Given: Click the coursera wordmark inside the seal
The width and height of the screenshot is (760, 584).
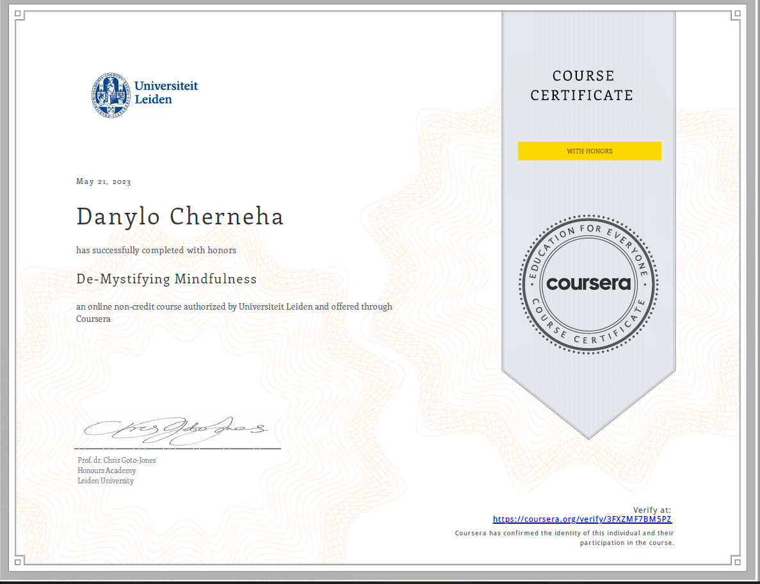Looking at the screenshot, I should 588,283.
